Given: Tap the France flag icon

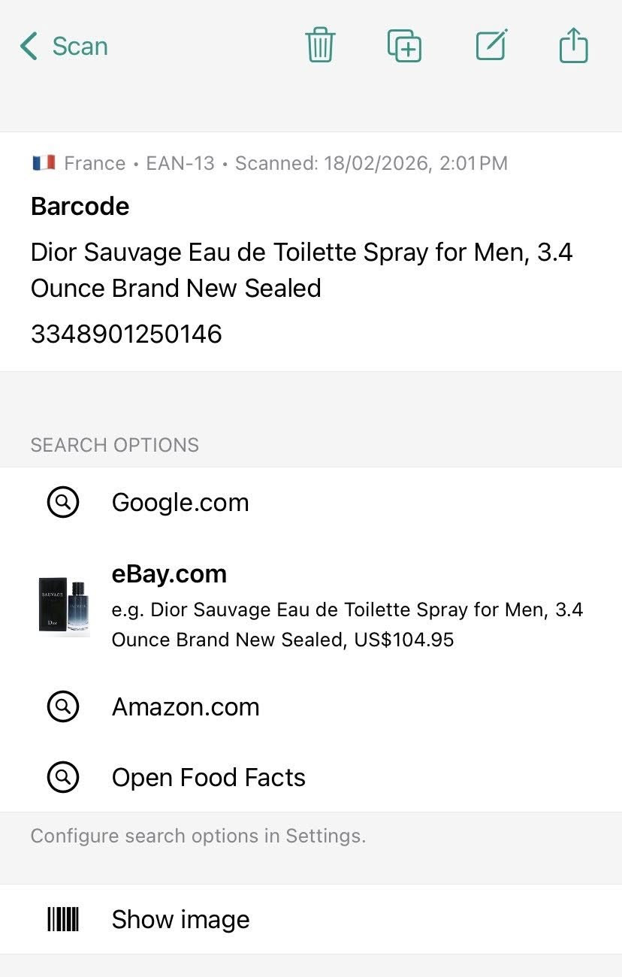Looking at the screenshot, I should coord(44,162).
